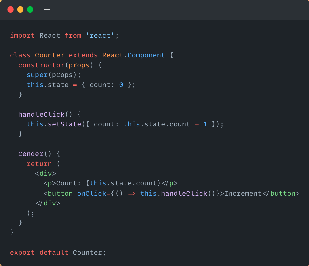Click the arrow function symbol in onClick

click(x=132, y=193)
